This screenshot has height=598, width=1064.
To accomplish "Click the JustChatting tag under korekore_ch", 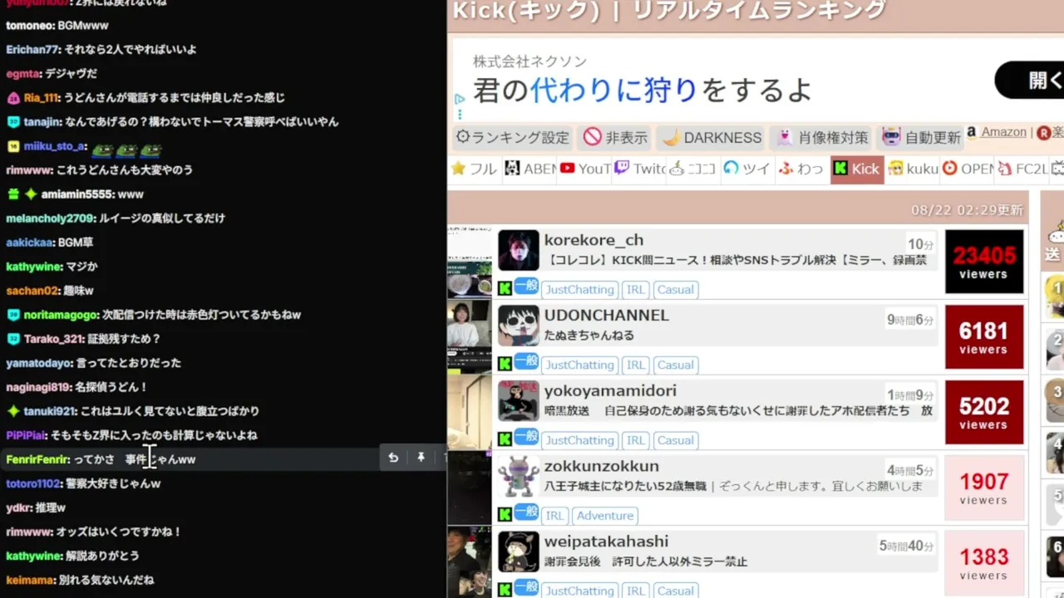I will (x=580, y=290).
